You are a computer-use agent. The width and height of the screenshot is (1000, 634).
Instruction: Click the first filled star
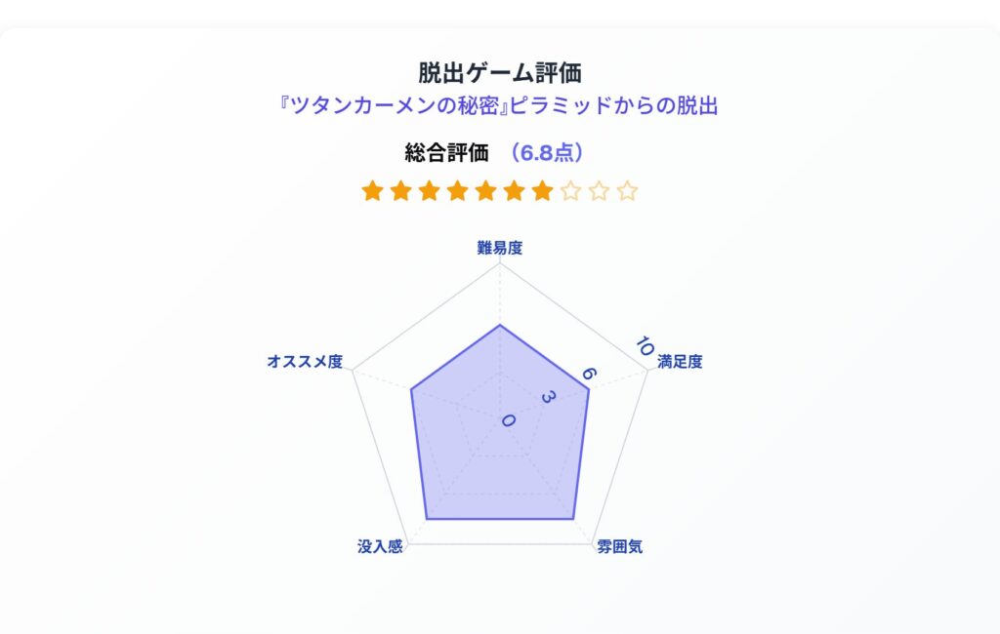372,190
